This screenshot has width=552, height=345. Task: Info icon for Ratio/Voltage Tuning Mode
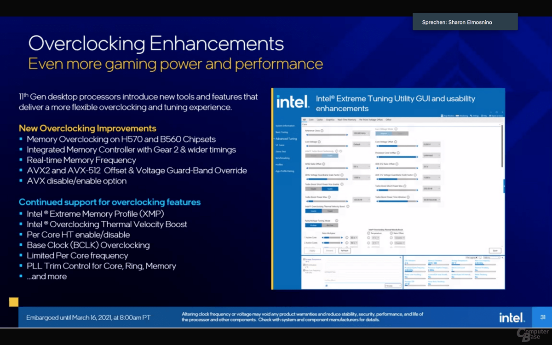click(x=337, y=221)
